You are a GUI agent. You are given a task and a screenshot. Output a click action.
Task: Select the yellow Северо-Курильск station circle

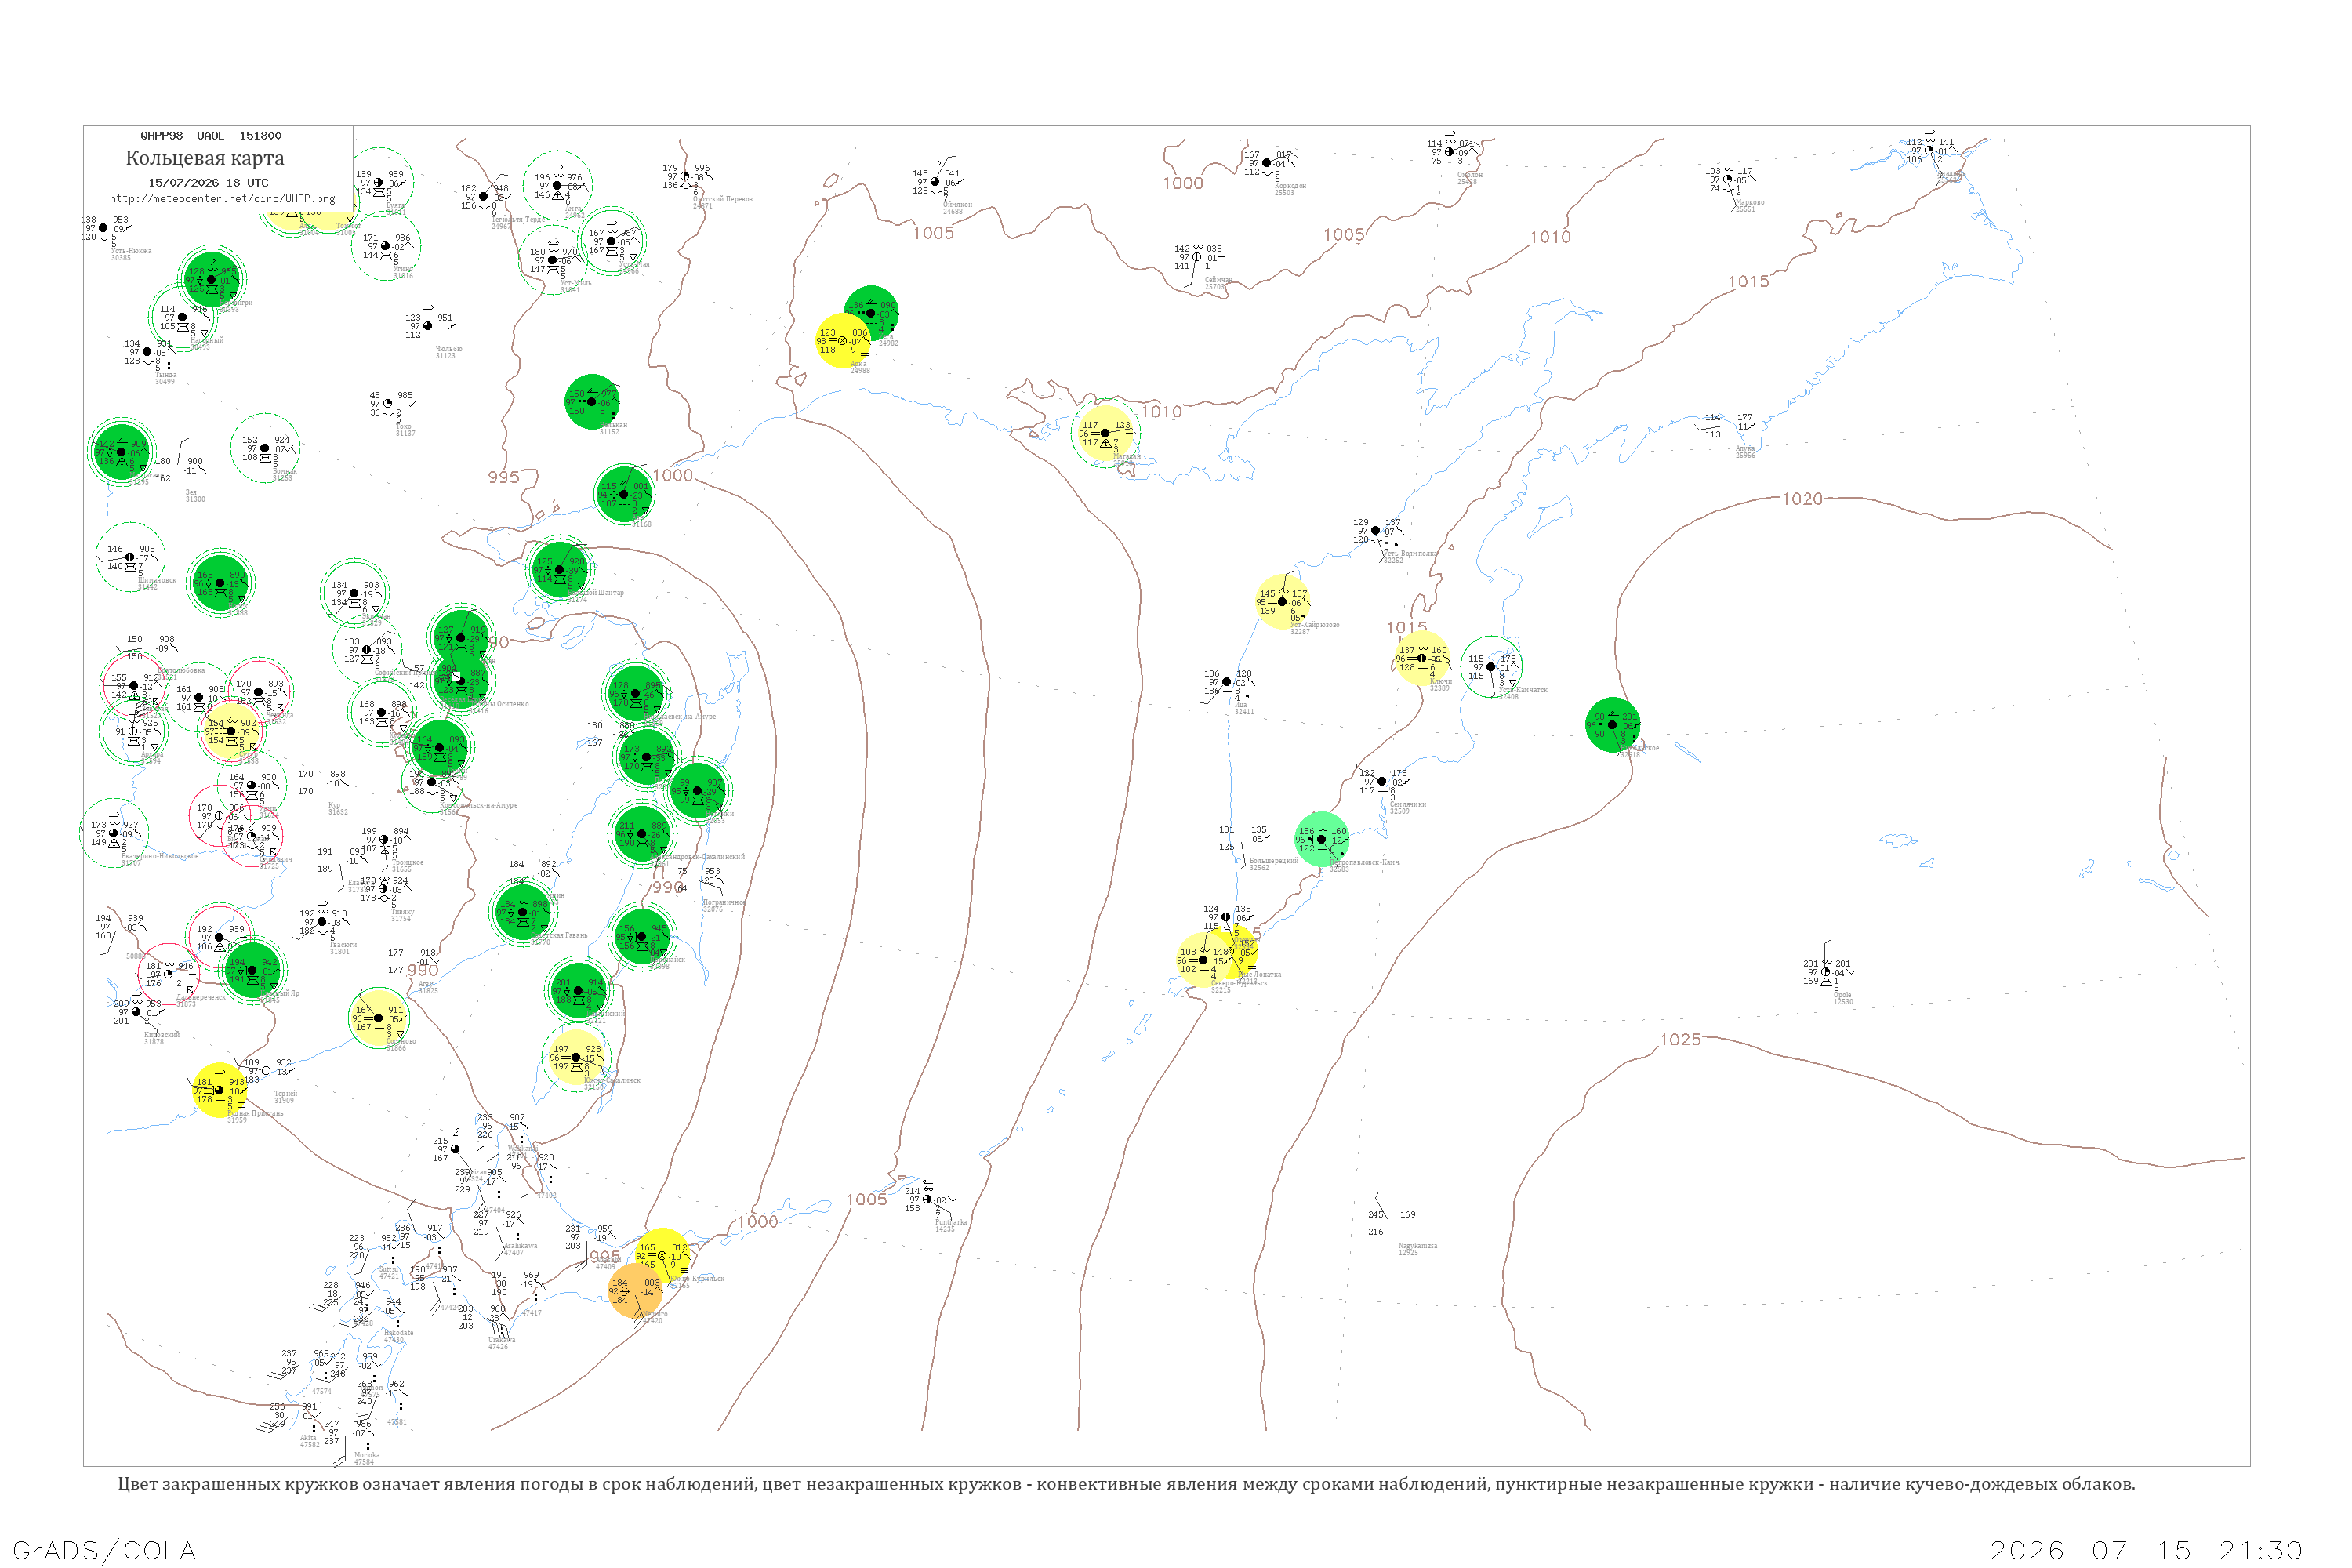[x=1203, y=960]
